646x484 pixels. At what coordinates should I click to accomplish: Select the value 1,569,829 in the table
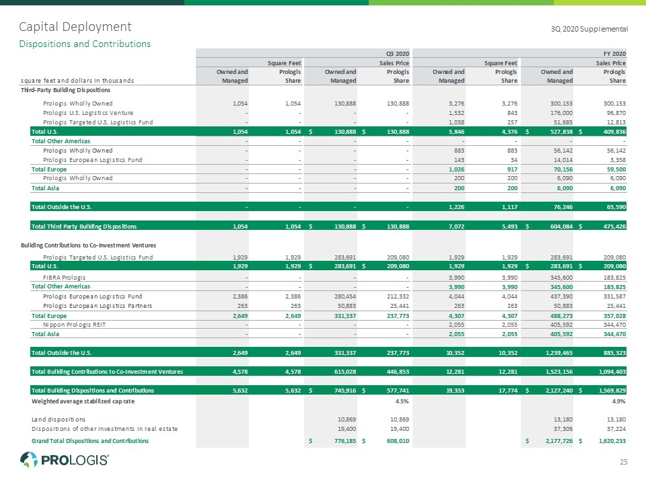coord(612,391)
